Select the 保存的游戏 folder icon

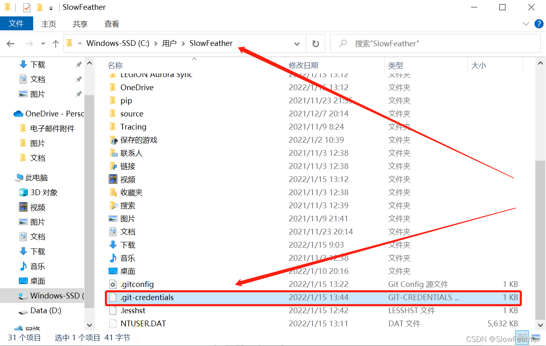point(113,140)
